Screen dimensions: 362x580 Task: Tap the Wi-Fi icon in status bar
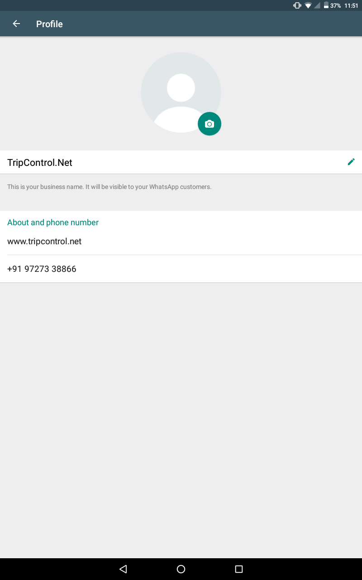(x=308, y=5)
